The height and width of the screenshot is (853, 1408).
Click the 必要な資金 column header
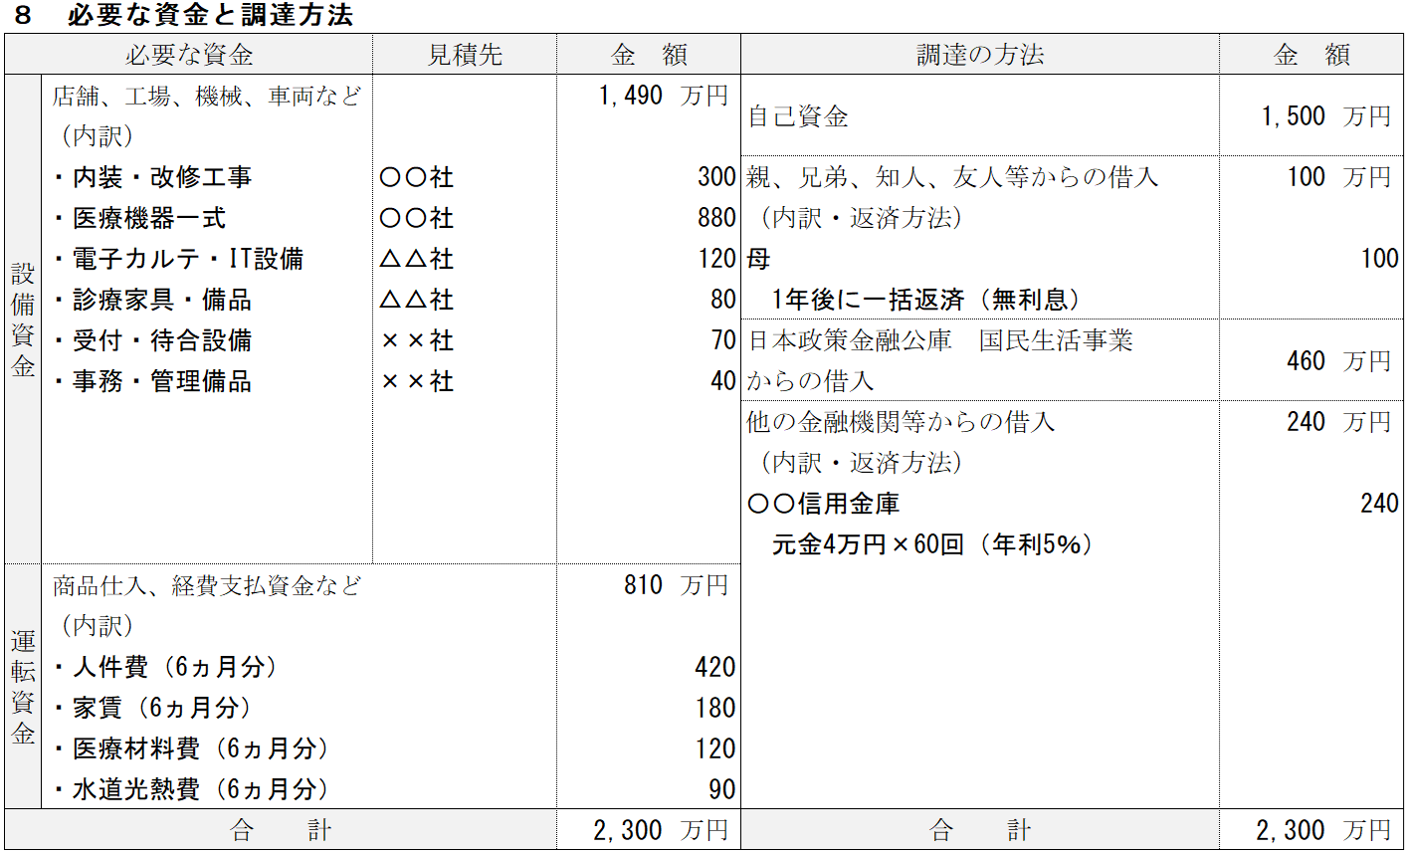[189, 55]
